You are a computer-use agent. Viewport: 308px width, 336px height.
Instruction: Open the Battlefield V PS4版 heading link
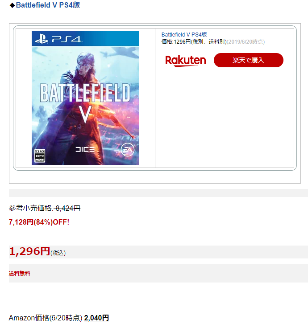pos(48,5)
